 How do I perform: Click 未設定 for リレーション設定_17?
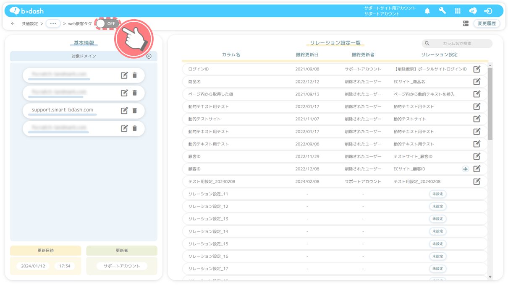coord(437,269)
